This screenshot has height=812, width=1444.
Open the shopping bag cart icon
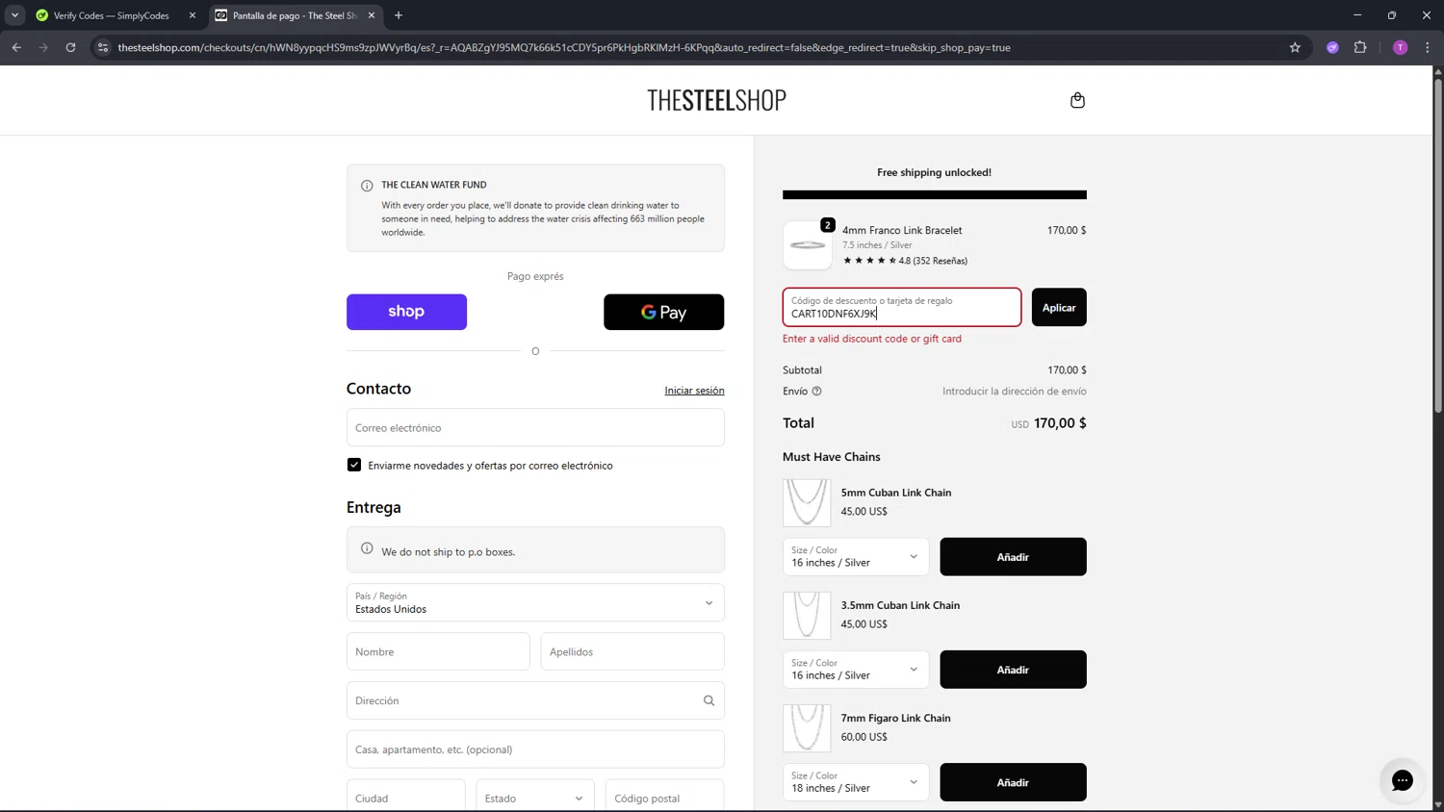click(x=1077, y=100)
